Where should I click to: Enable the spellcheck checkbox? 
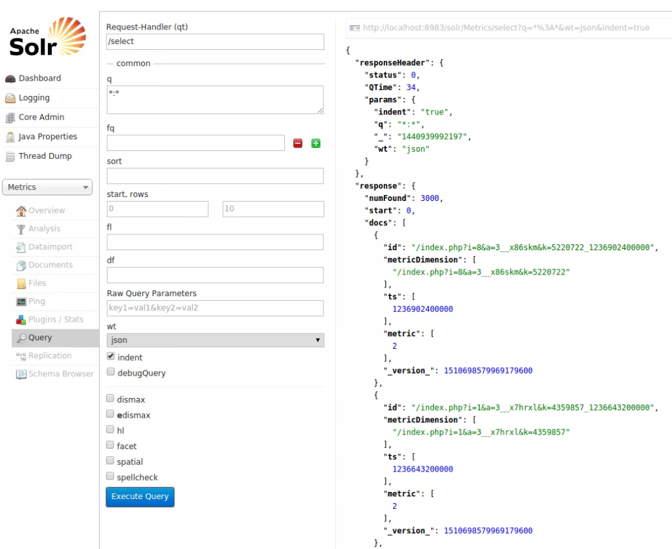tap(110, 475)
